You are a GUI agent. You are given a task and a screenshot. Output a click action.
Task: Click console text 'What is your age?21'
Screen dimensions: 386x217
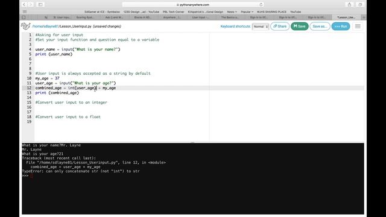click(x=43, y=154)
